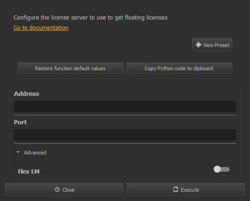250x201 pixels.
Task: Click the Advanced section label
Action: [35, 153]
